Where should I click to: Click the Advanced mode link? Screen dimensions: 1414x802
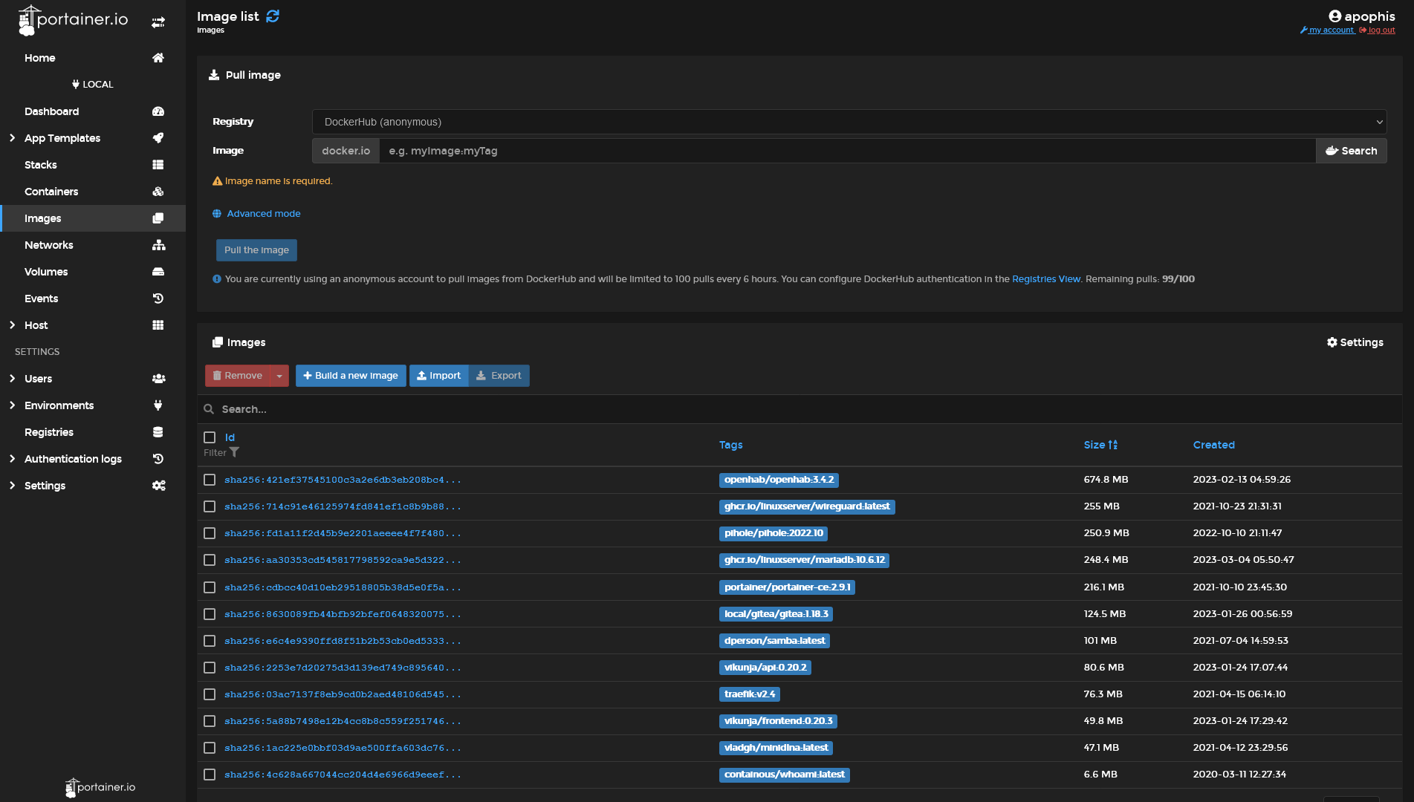(x=264, y=214)
